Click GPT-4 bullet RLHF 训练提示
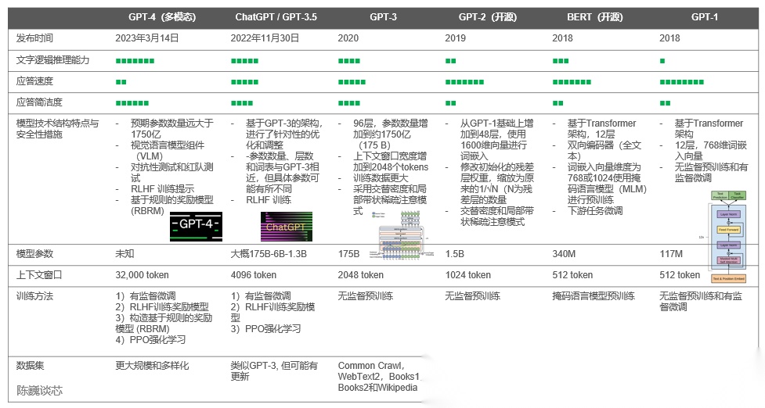 [x=162, y=189]
